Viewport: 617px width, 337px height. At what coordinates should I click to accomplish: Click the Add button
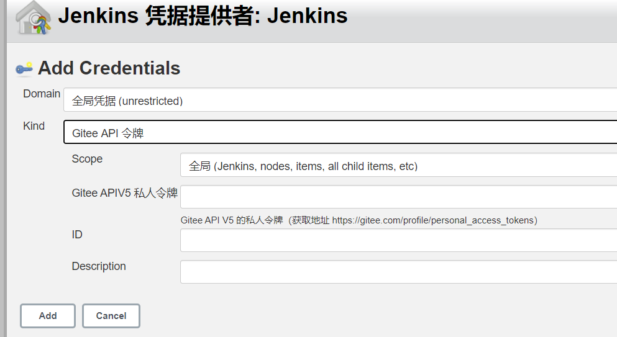coord(48,316)
